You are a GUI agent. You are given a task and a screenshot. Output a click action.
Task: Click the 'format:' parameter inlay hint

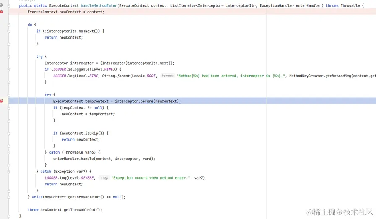(x=167, y=76)
